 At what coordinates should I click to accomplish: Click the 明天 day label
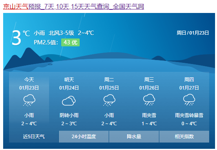(69, 80)
